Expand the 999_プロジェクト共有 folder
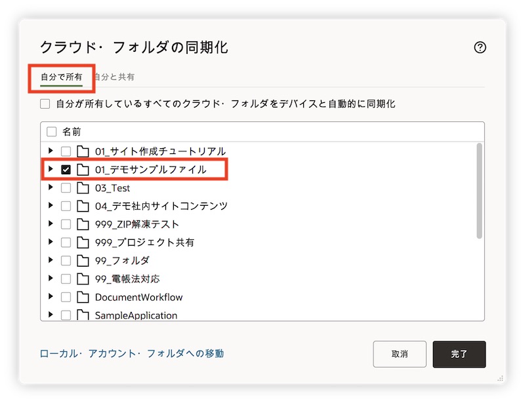Screen dimensions: 525x403 click(x=51, y=242)
